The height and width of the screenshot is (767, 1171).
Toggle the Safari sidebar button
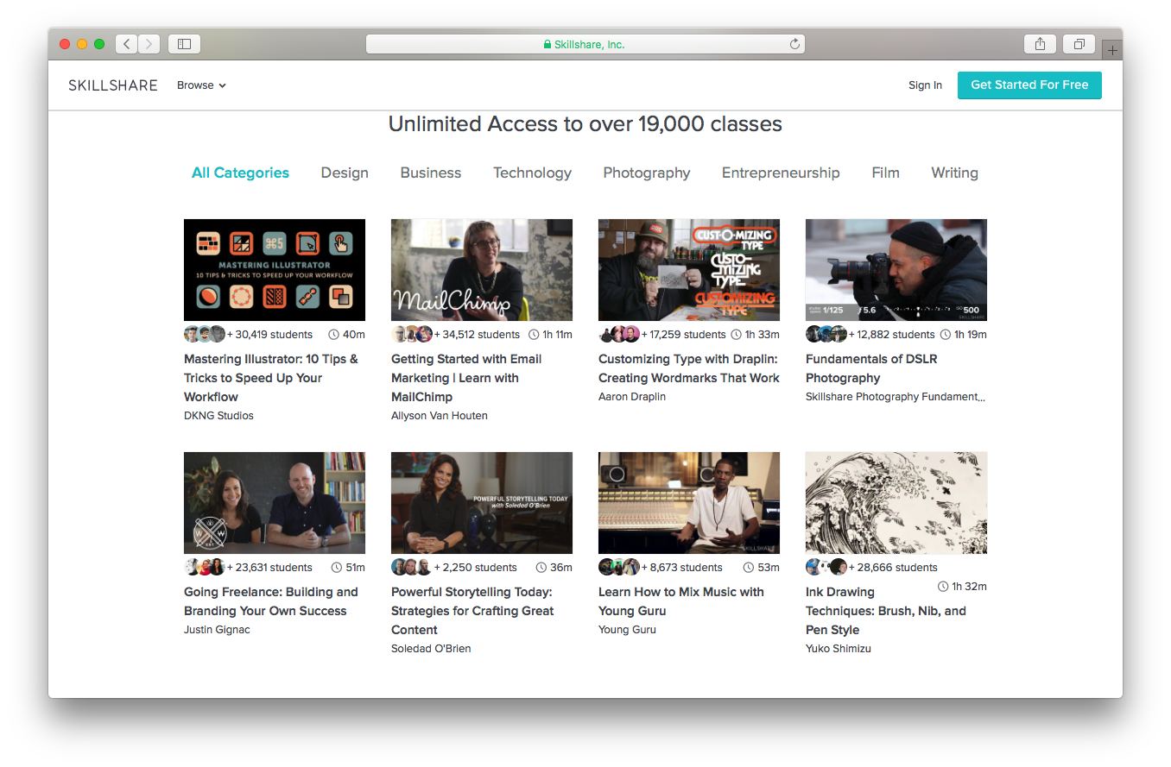click(x=184, y=44)
